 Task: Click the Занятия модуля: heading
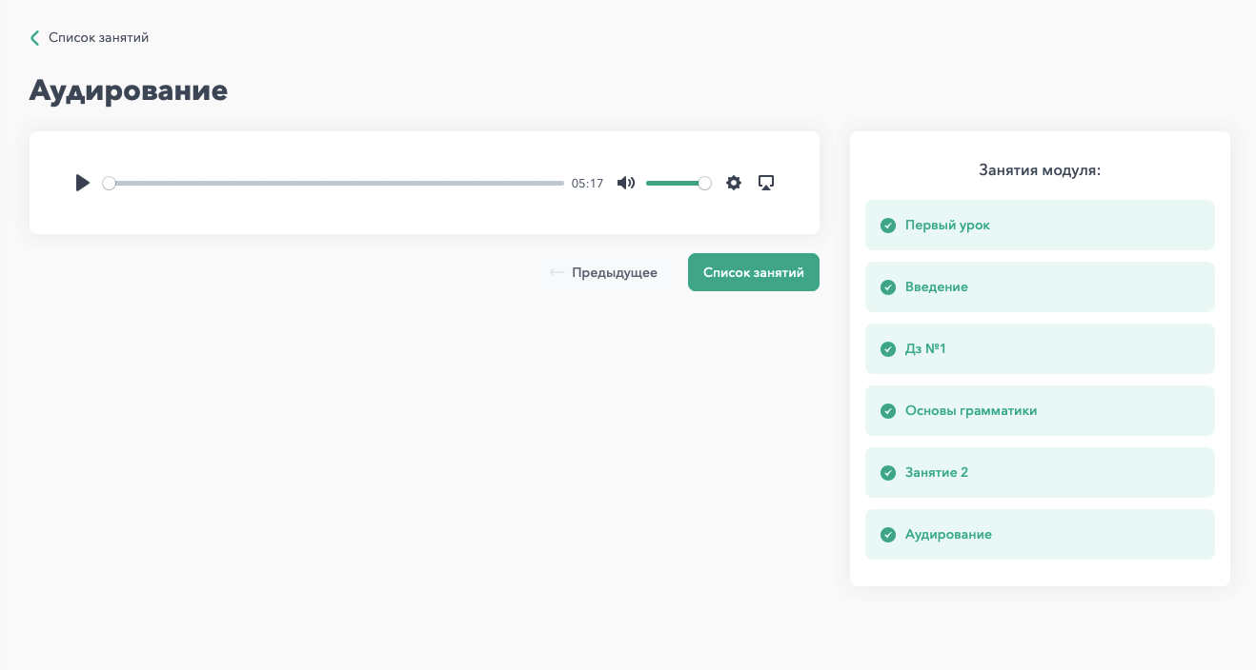point(1040,170)
